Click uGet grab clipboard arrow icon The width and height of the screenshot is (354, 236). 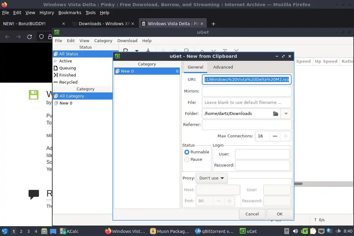click(148, 51)
